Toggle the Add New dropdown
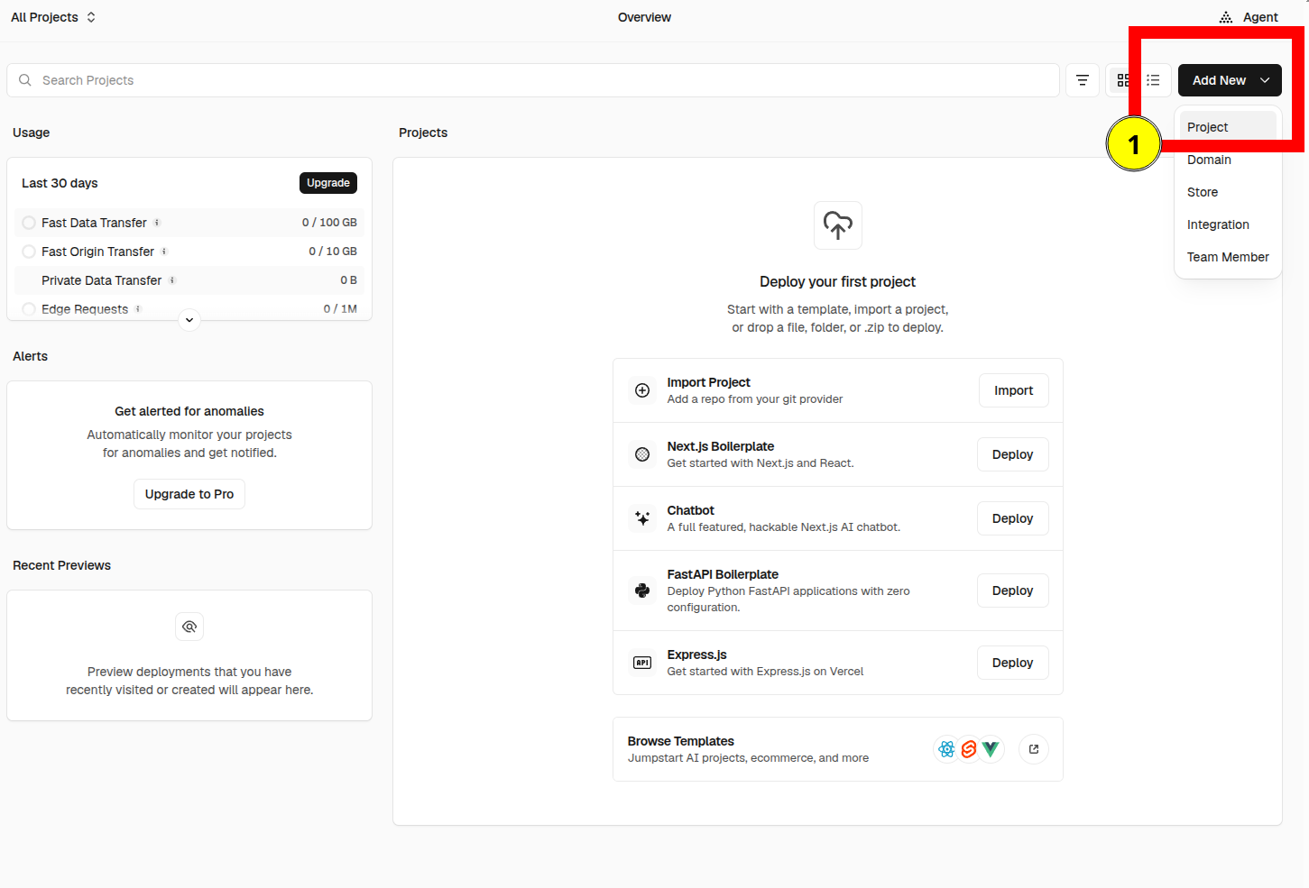This screenshot has width=1309, height=888. (x=1230, y=80)
